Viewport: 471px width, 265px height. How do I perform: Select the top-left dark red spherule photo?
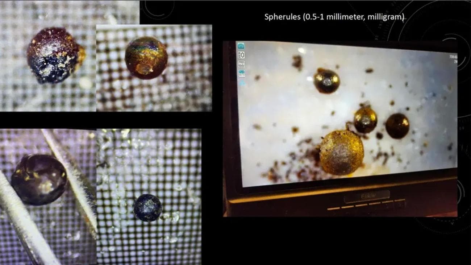click(54, 55)
